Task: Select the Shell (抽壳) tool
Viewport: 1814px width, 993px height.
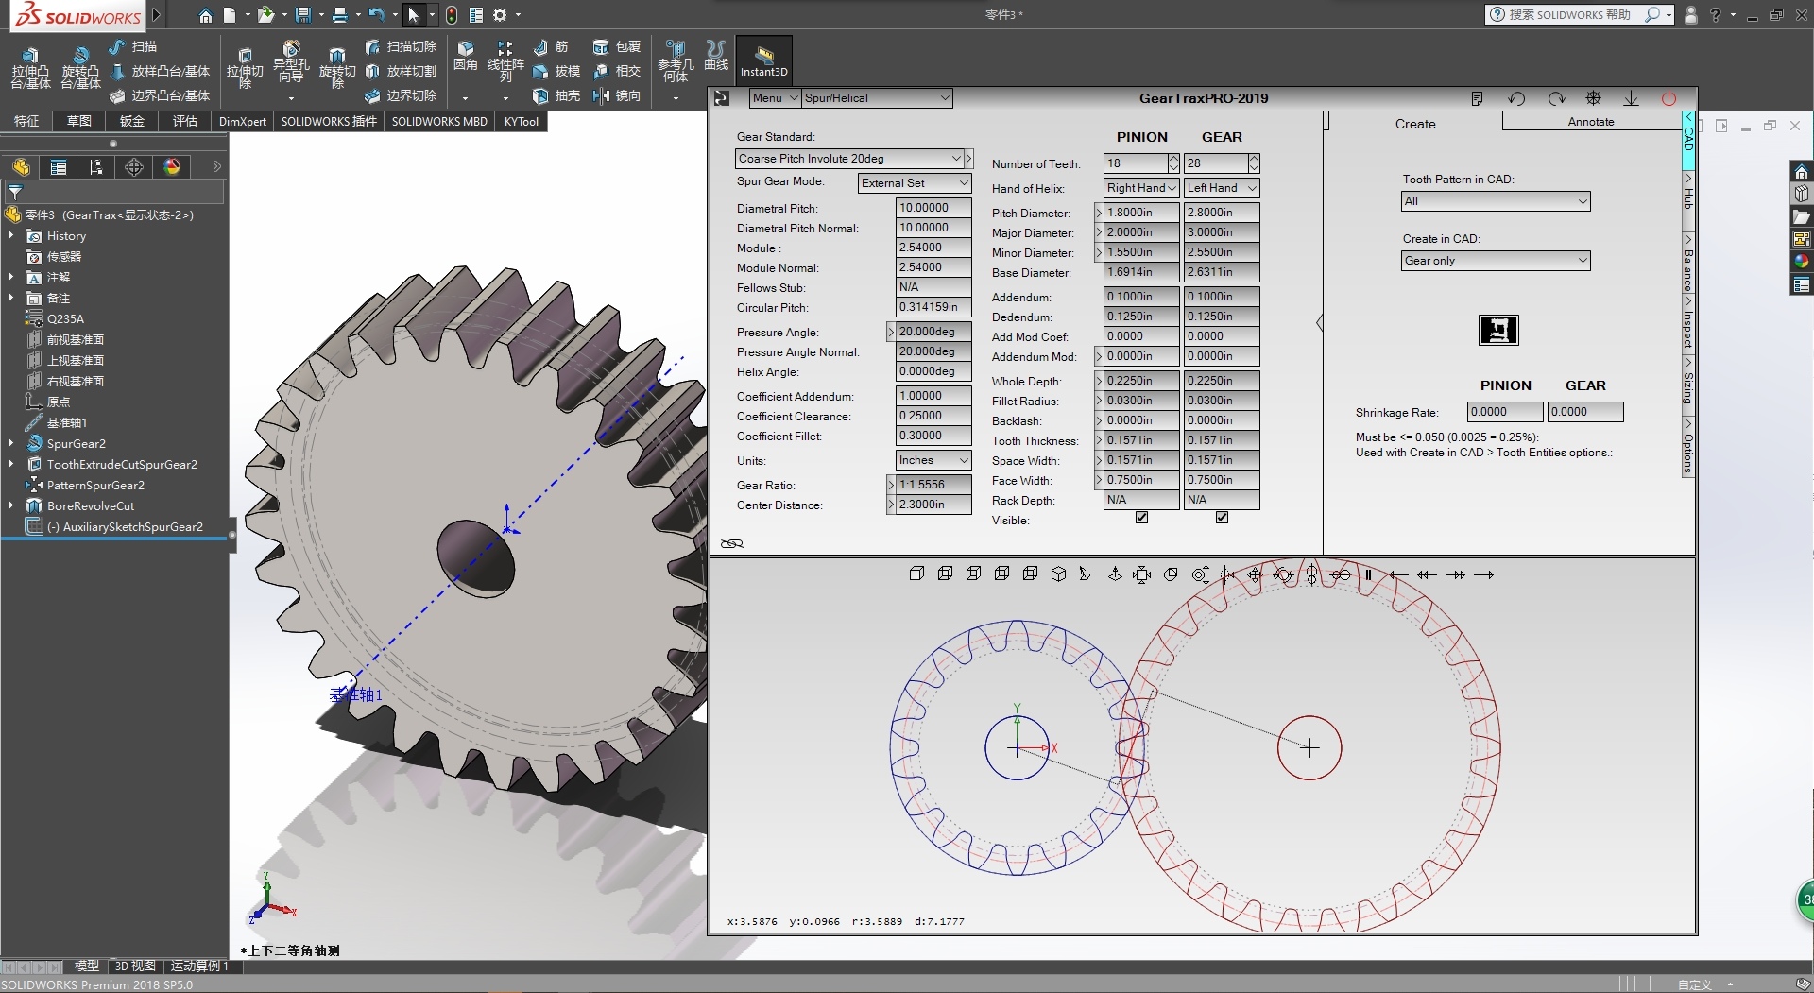Action: pos(556,95)
